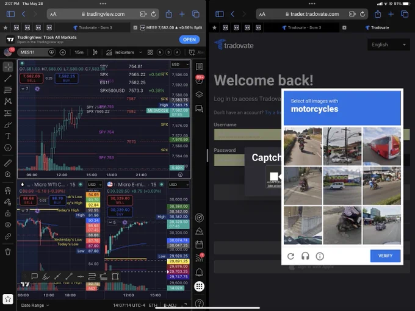Open the layout grid selector
Screen dimensions: 415x311
click(150, 52)
